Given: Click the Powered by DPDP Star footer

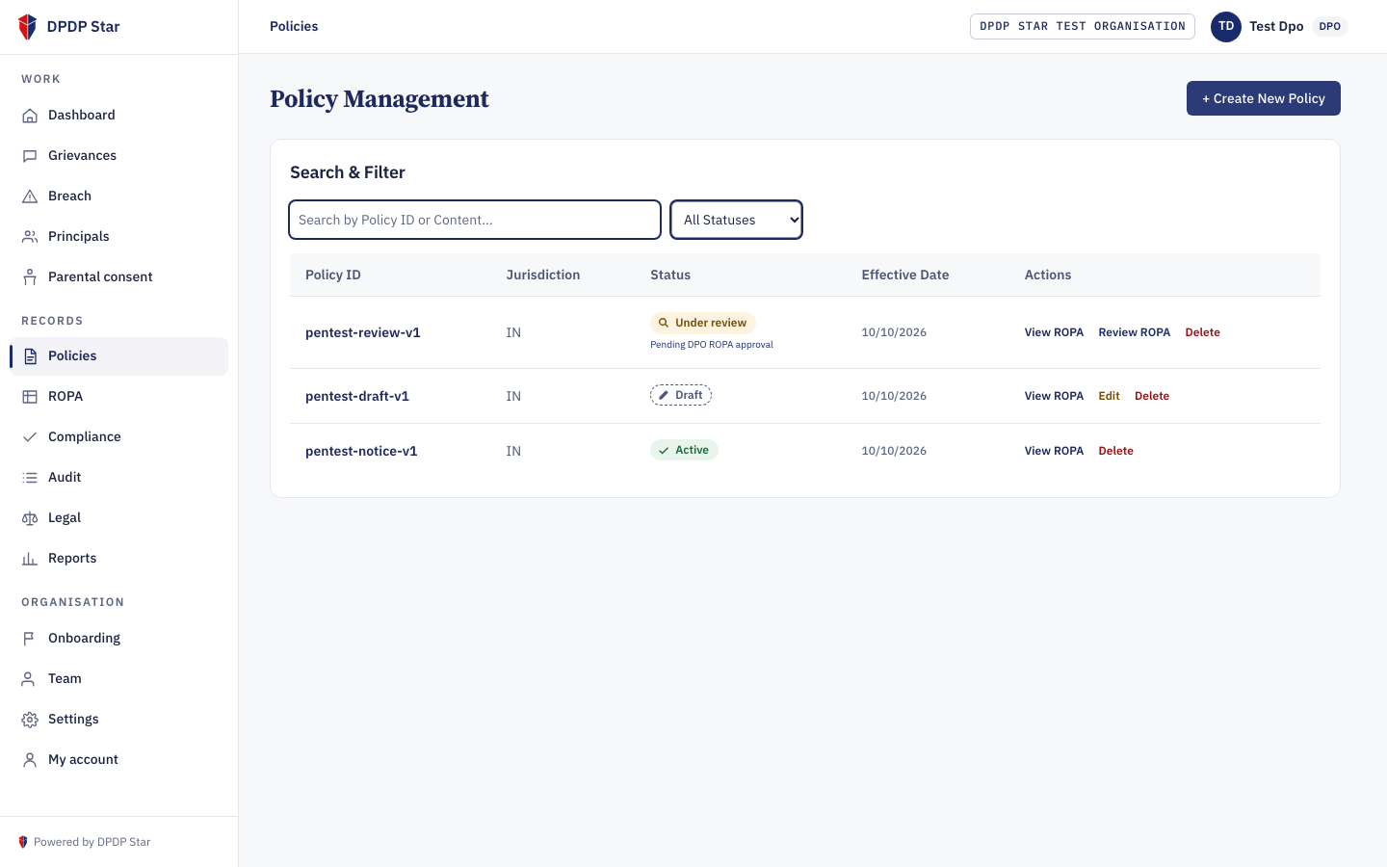Looking at the screenshot, I should click(85, 842).
